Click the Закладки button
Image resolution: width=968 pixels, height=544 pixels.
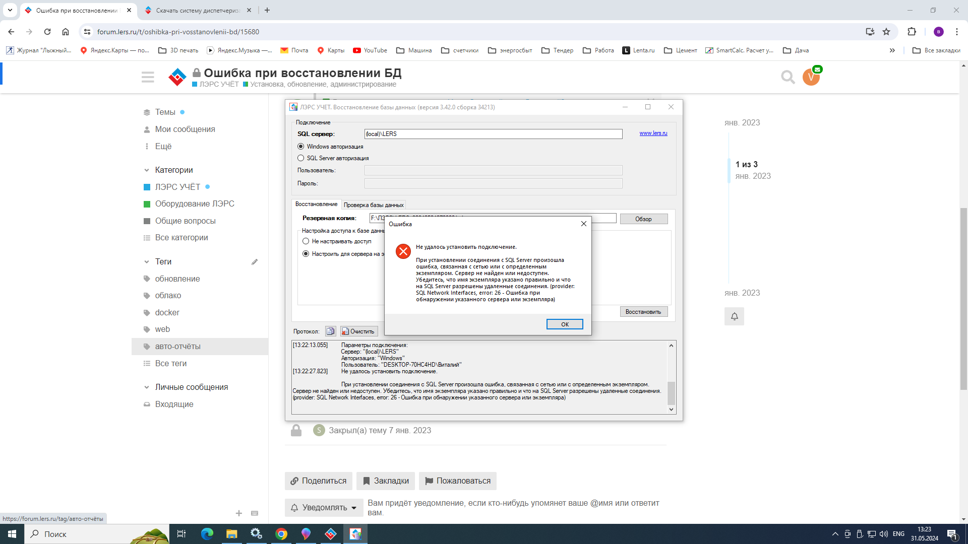click(386, 481)
